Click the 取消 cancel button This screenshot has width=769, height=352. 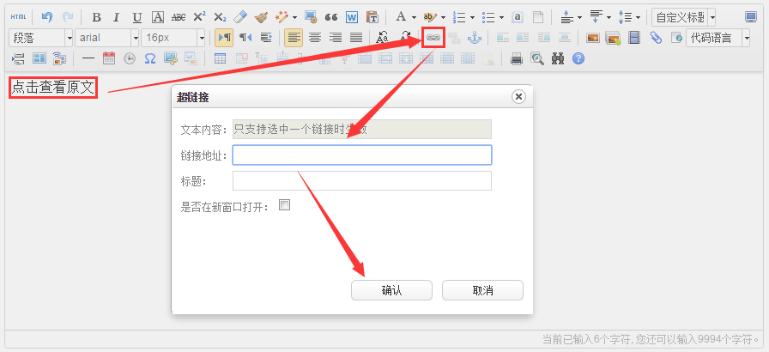[482, 290]
